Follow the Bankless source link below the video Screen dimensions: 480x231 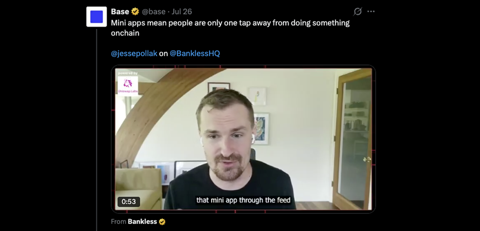(x=142, y=222)
